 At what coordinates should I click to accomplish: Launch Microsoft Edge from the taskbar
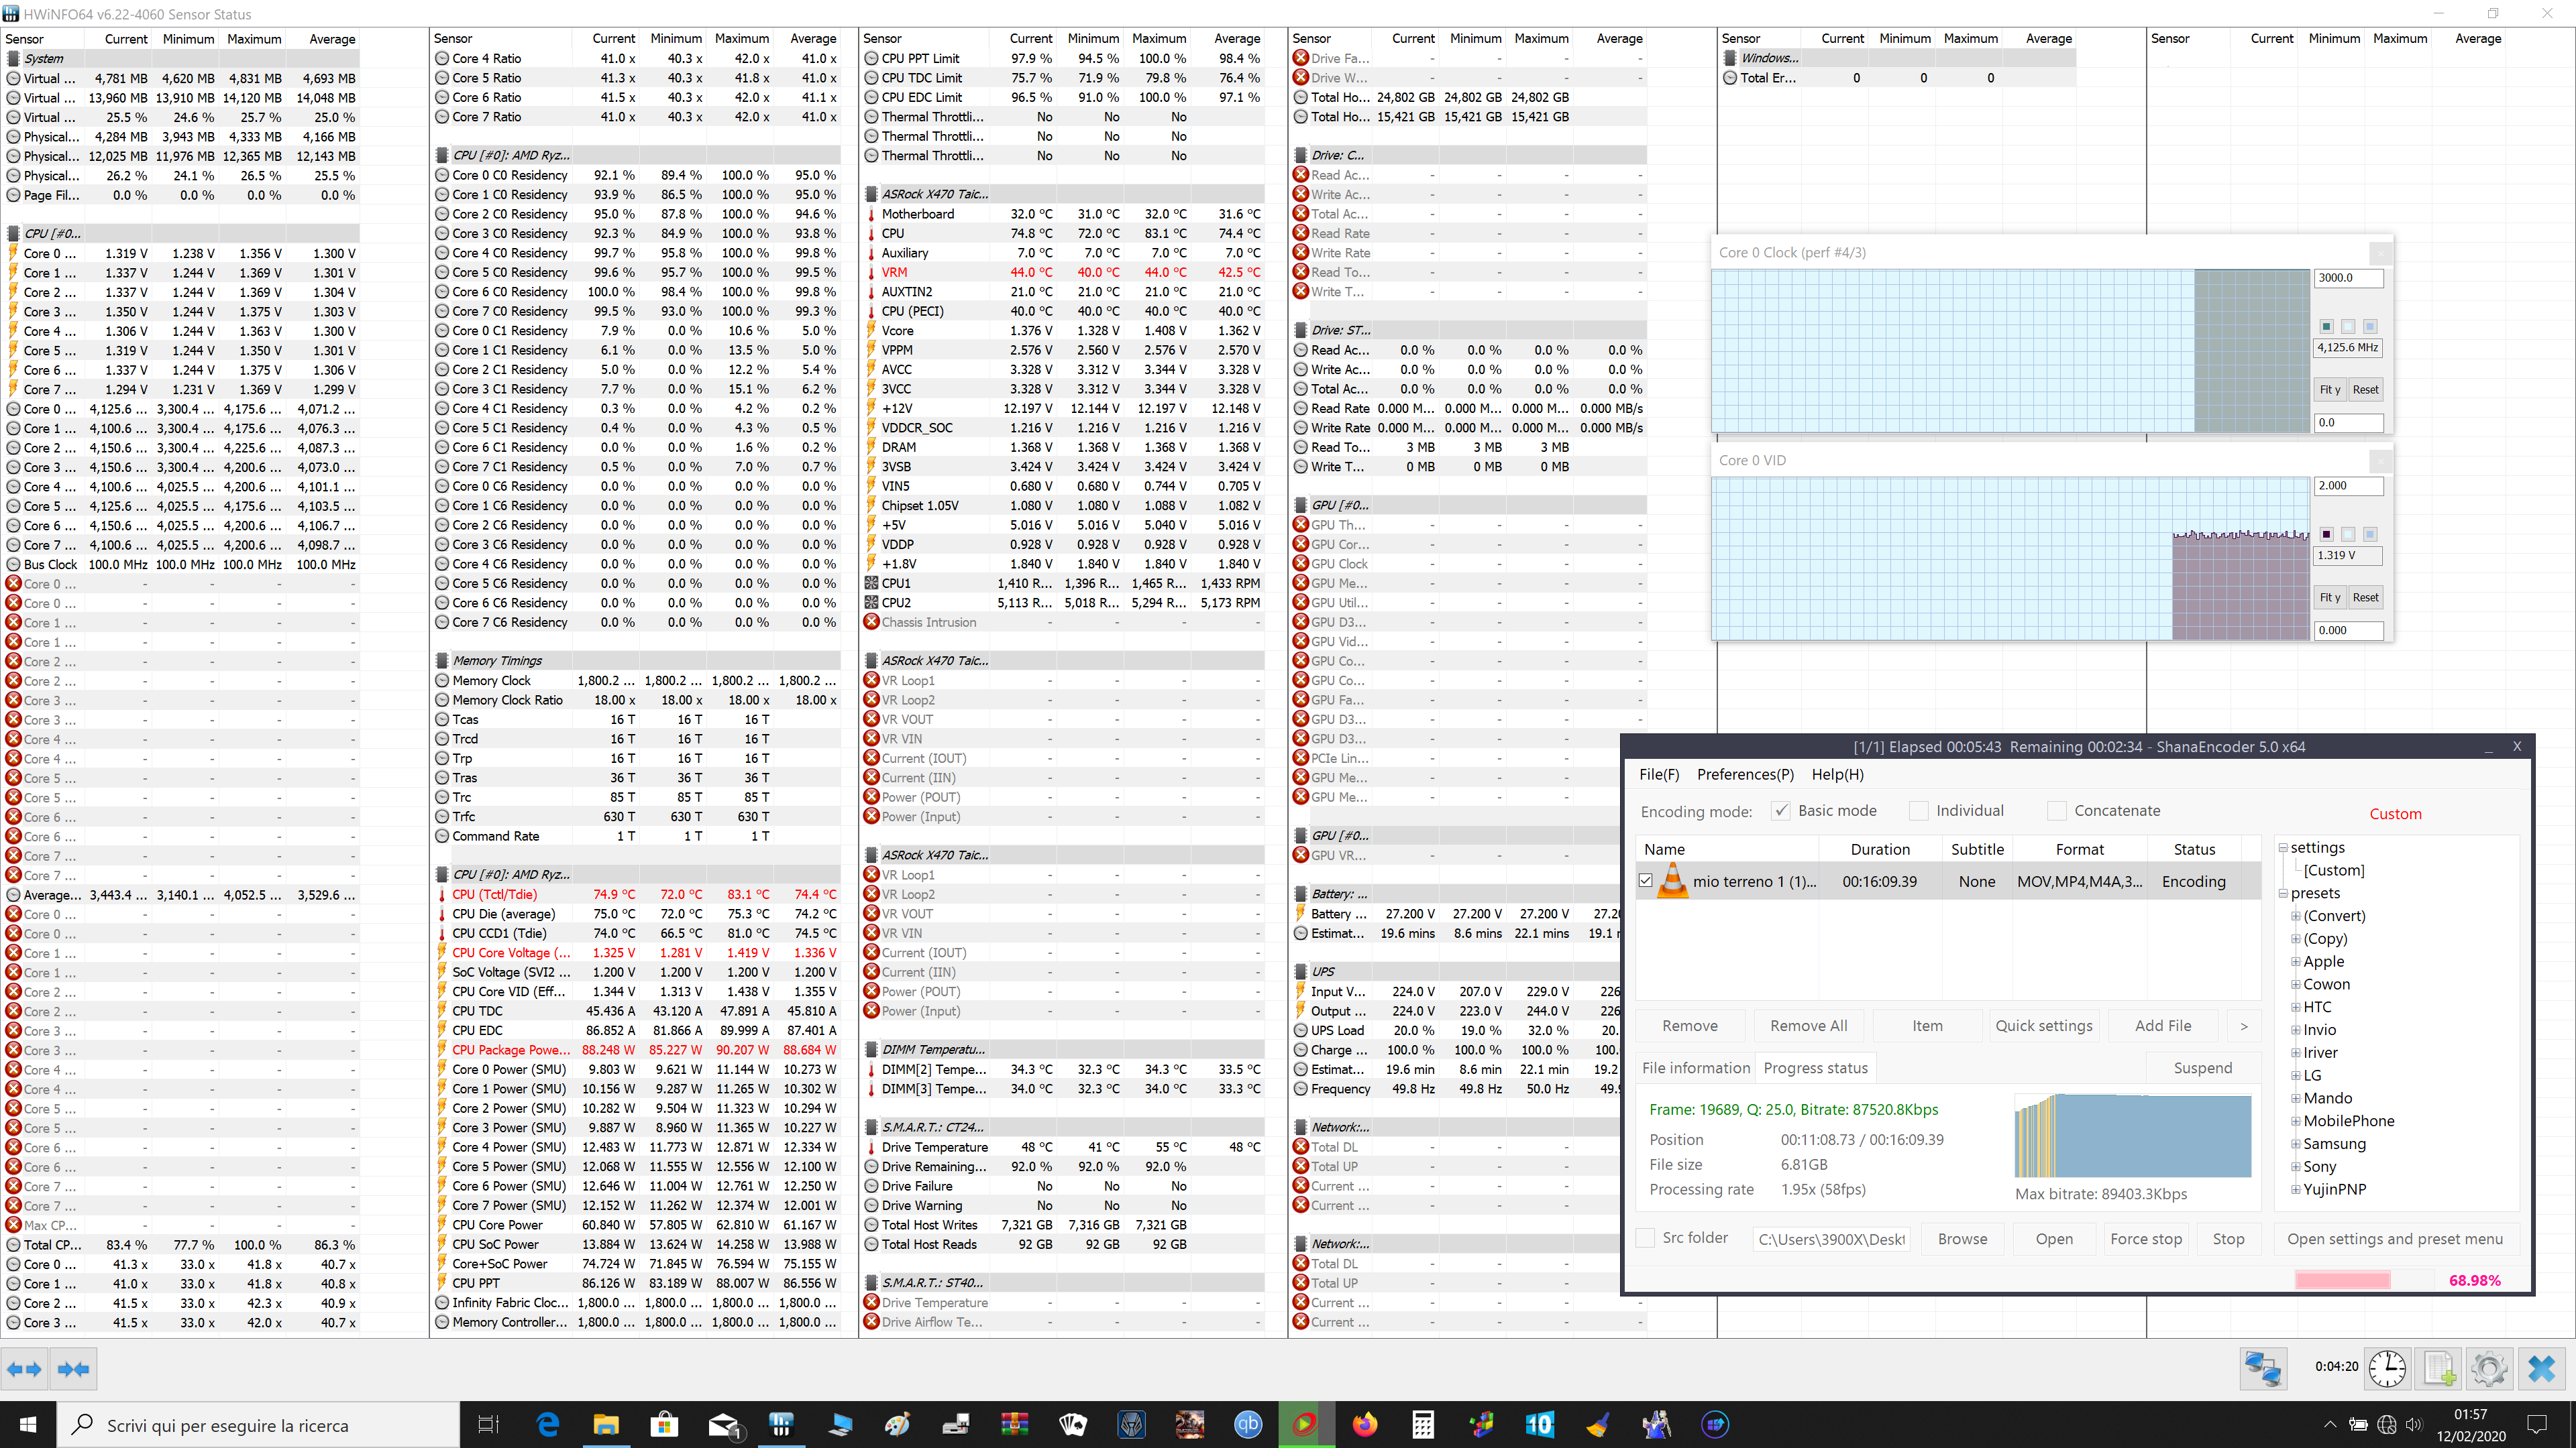[547, 1425]
